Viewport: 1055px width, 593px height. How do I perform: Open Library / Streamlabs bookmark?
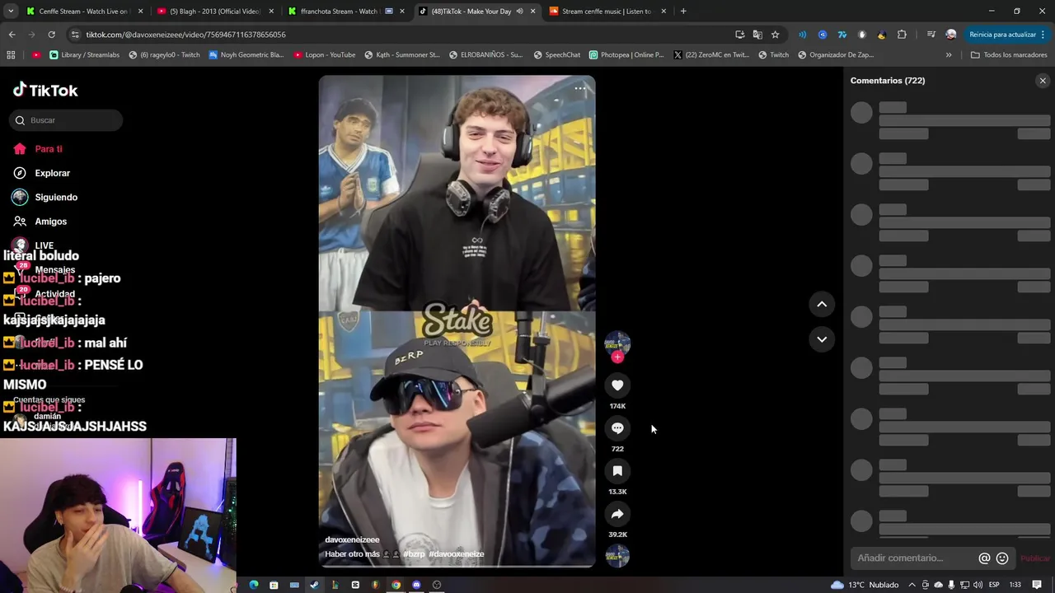[84, 55]
